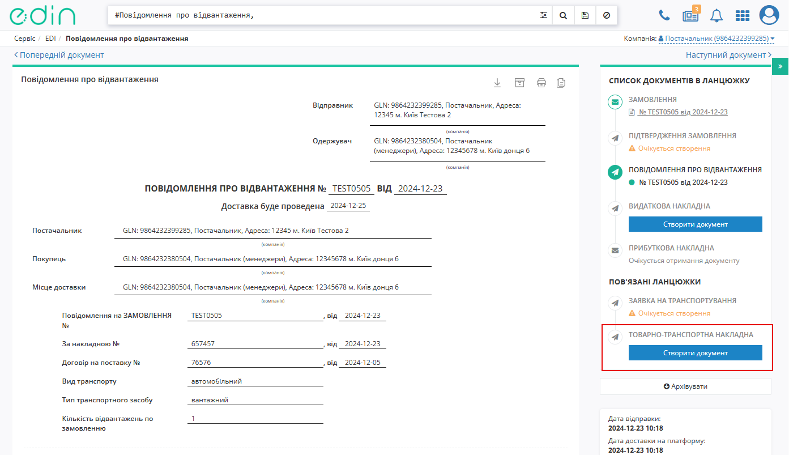The width and height of the screenshot is (789, 455).
Task: Open the EDI breadcrumb
Action: coord(50,39)
